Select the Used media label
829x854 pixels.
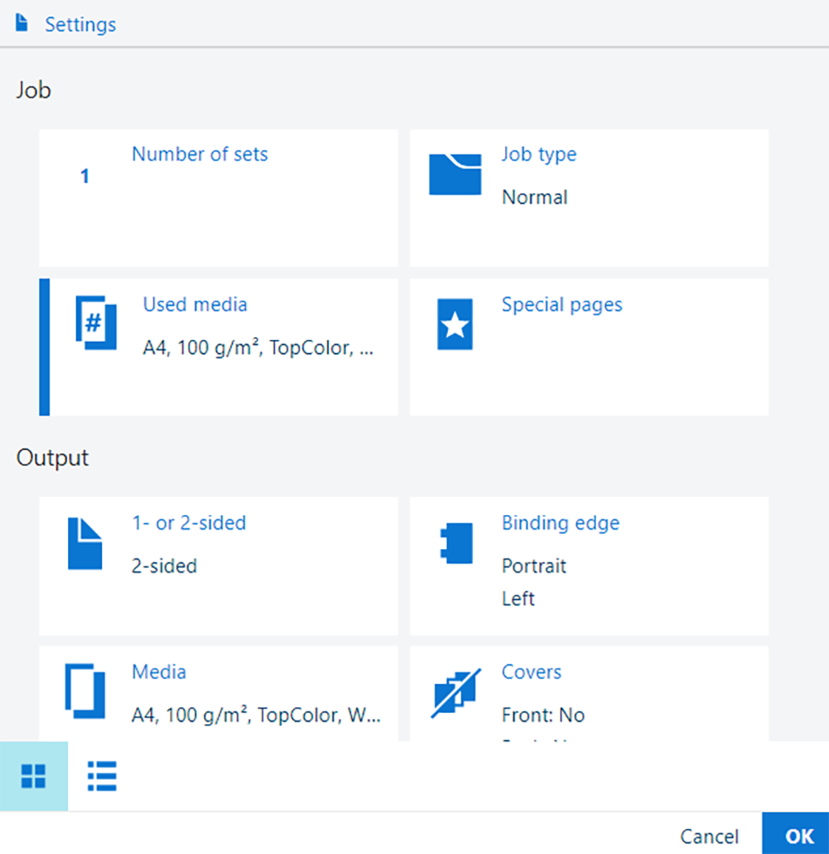[x=194, y=304]
